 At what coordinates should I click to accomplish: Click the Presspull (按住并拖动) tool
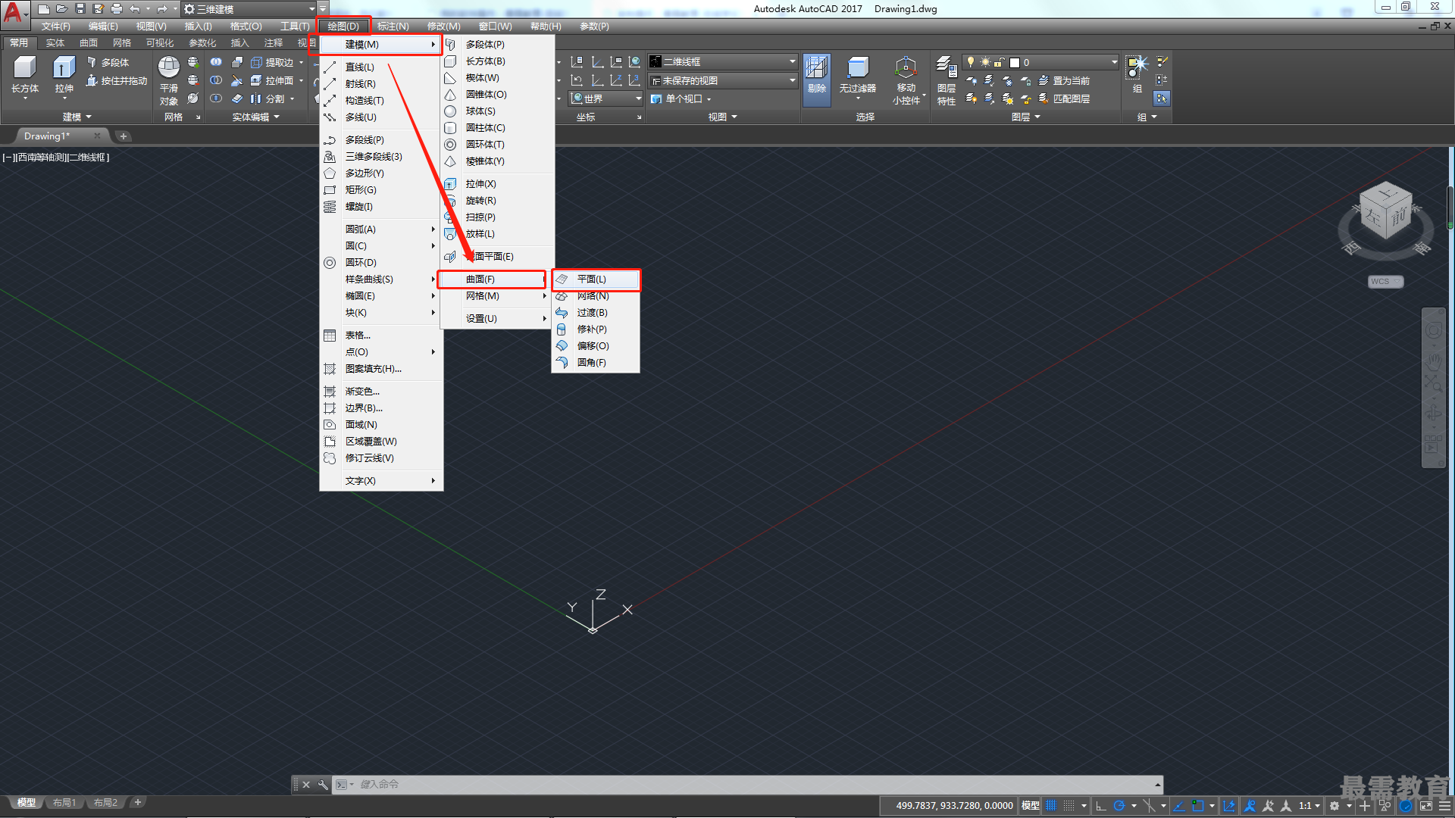(x=117, y=80)
